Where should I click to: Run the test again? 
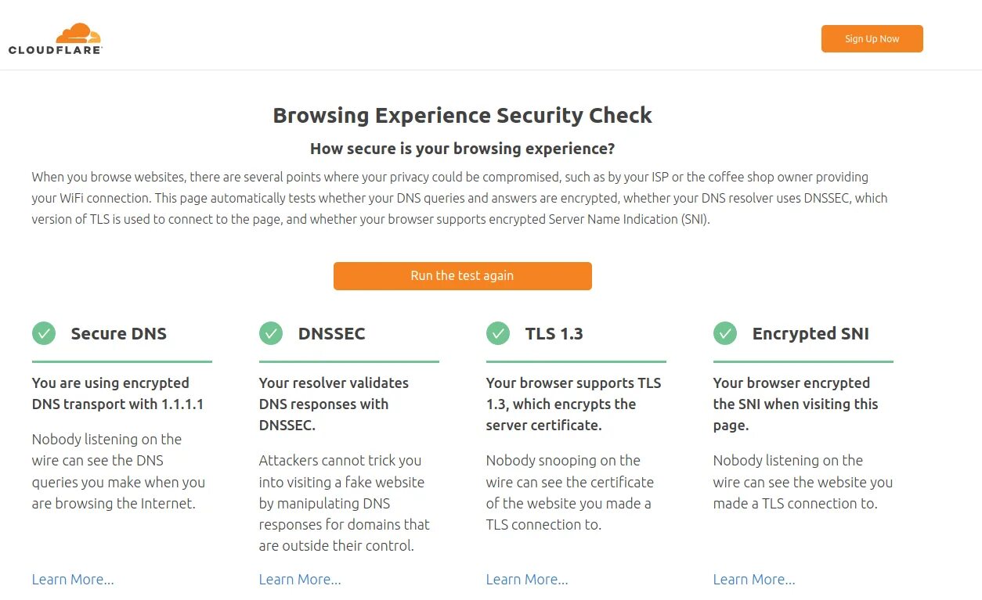[462, 275]
